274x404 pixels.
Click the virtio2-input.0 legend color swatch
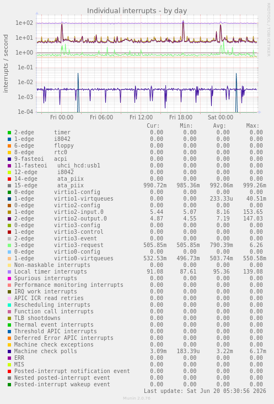pos(9,212)
